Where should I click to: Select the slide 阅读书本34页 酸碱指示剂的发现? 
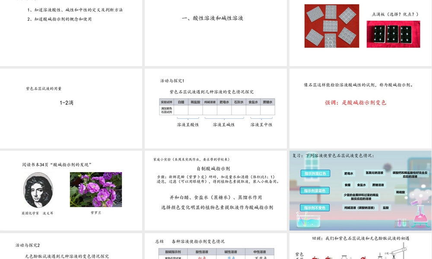click(71, 190)
